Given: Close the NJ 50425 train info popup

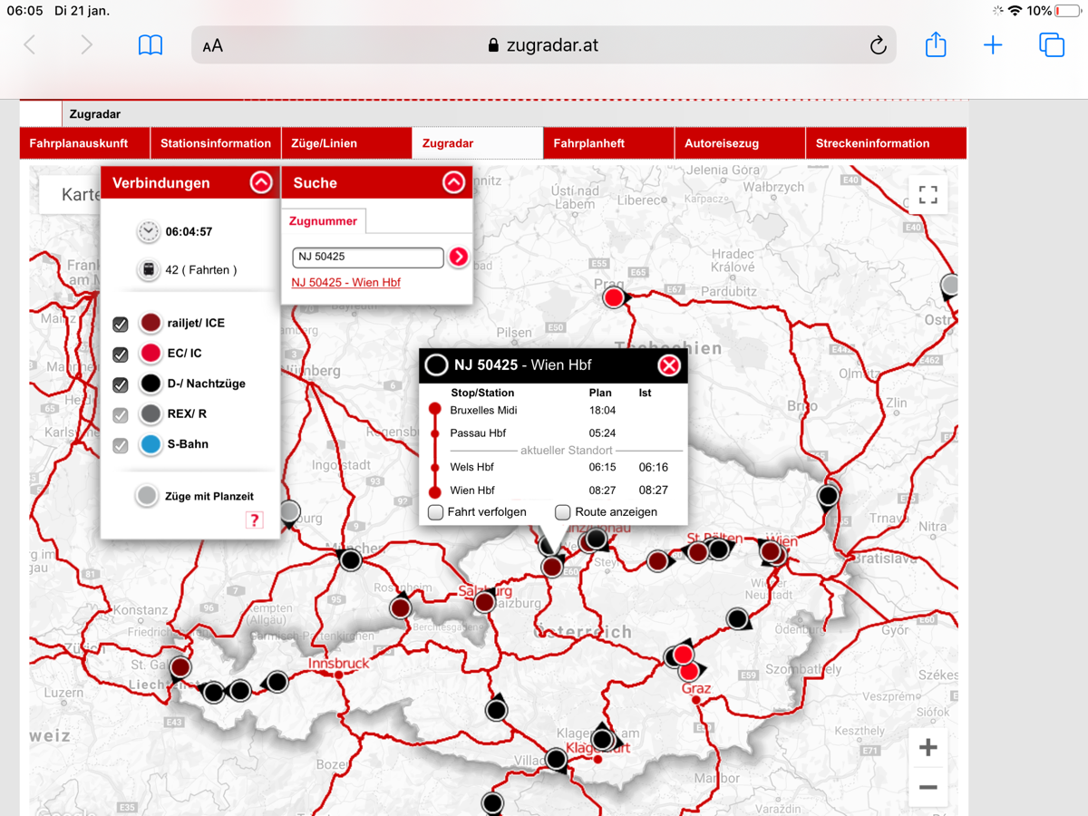Looking at the screenshot, I should click(669, 365).
